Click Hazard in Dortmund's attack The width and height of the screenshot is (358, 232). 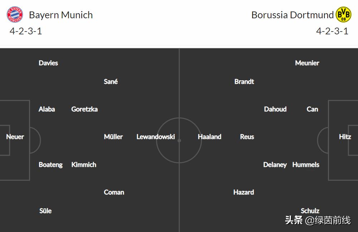click(x=243, y=192)
